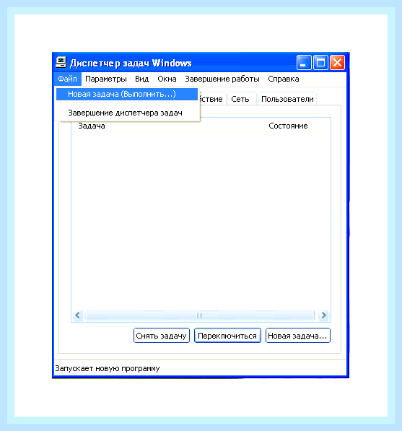Click the Task Manager title bar icon

point(61,62)
